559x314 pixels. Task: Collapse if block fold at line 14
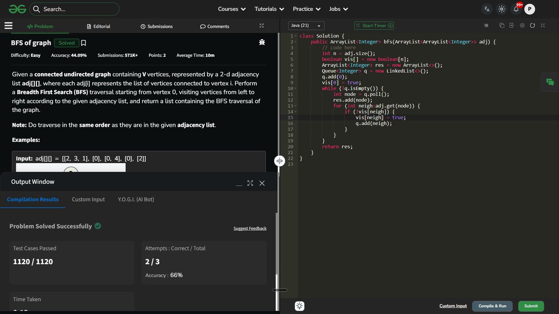coord(295,112)
